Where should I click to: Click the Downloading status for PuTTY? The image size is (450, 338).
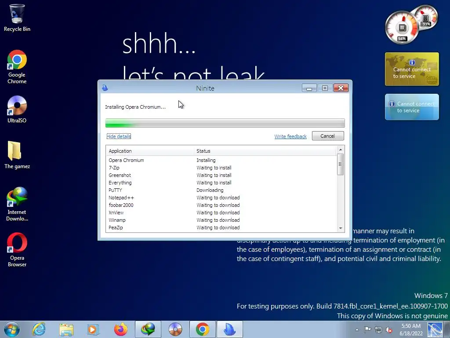point(210,190)
